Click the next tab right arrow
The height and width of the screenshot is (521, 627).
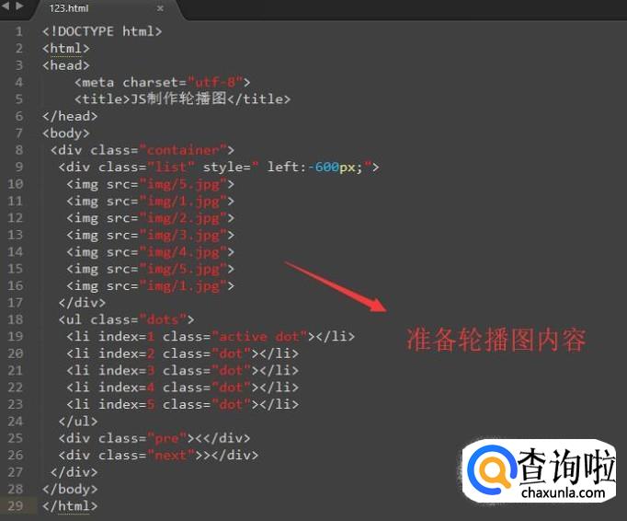19,6
